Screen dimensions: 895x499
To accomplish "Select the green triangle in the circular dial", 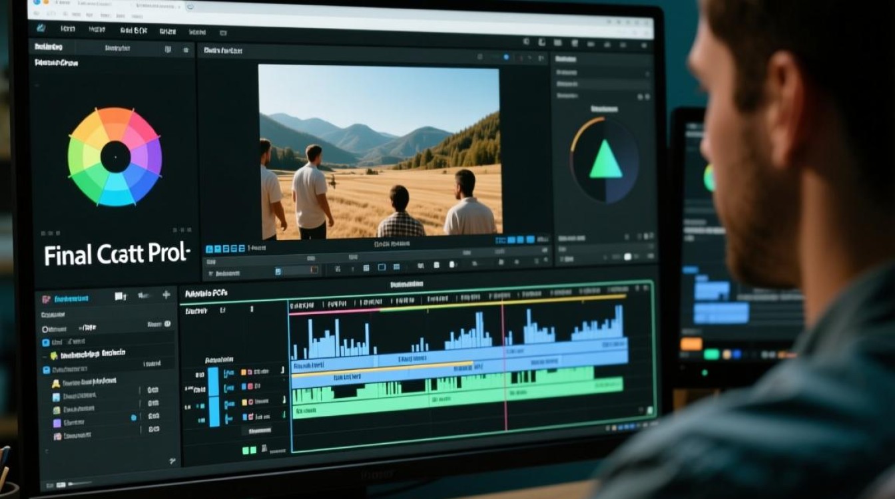I will [x=605, y=160].
